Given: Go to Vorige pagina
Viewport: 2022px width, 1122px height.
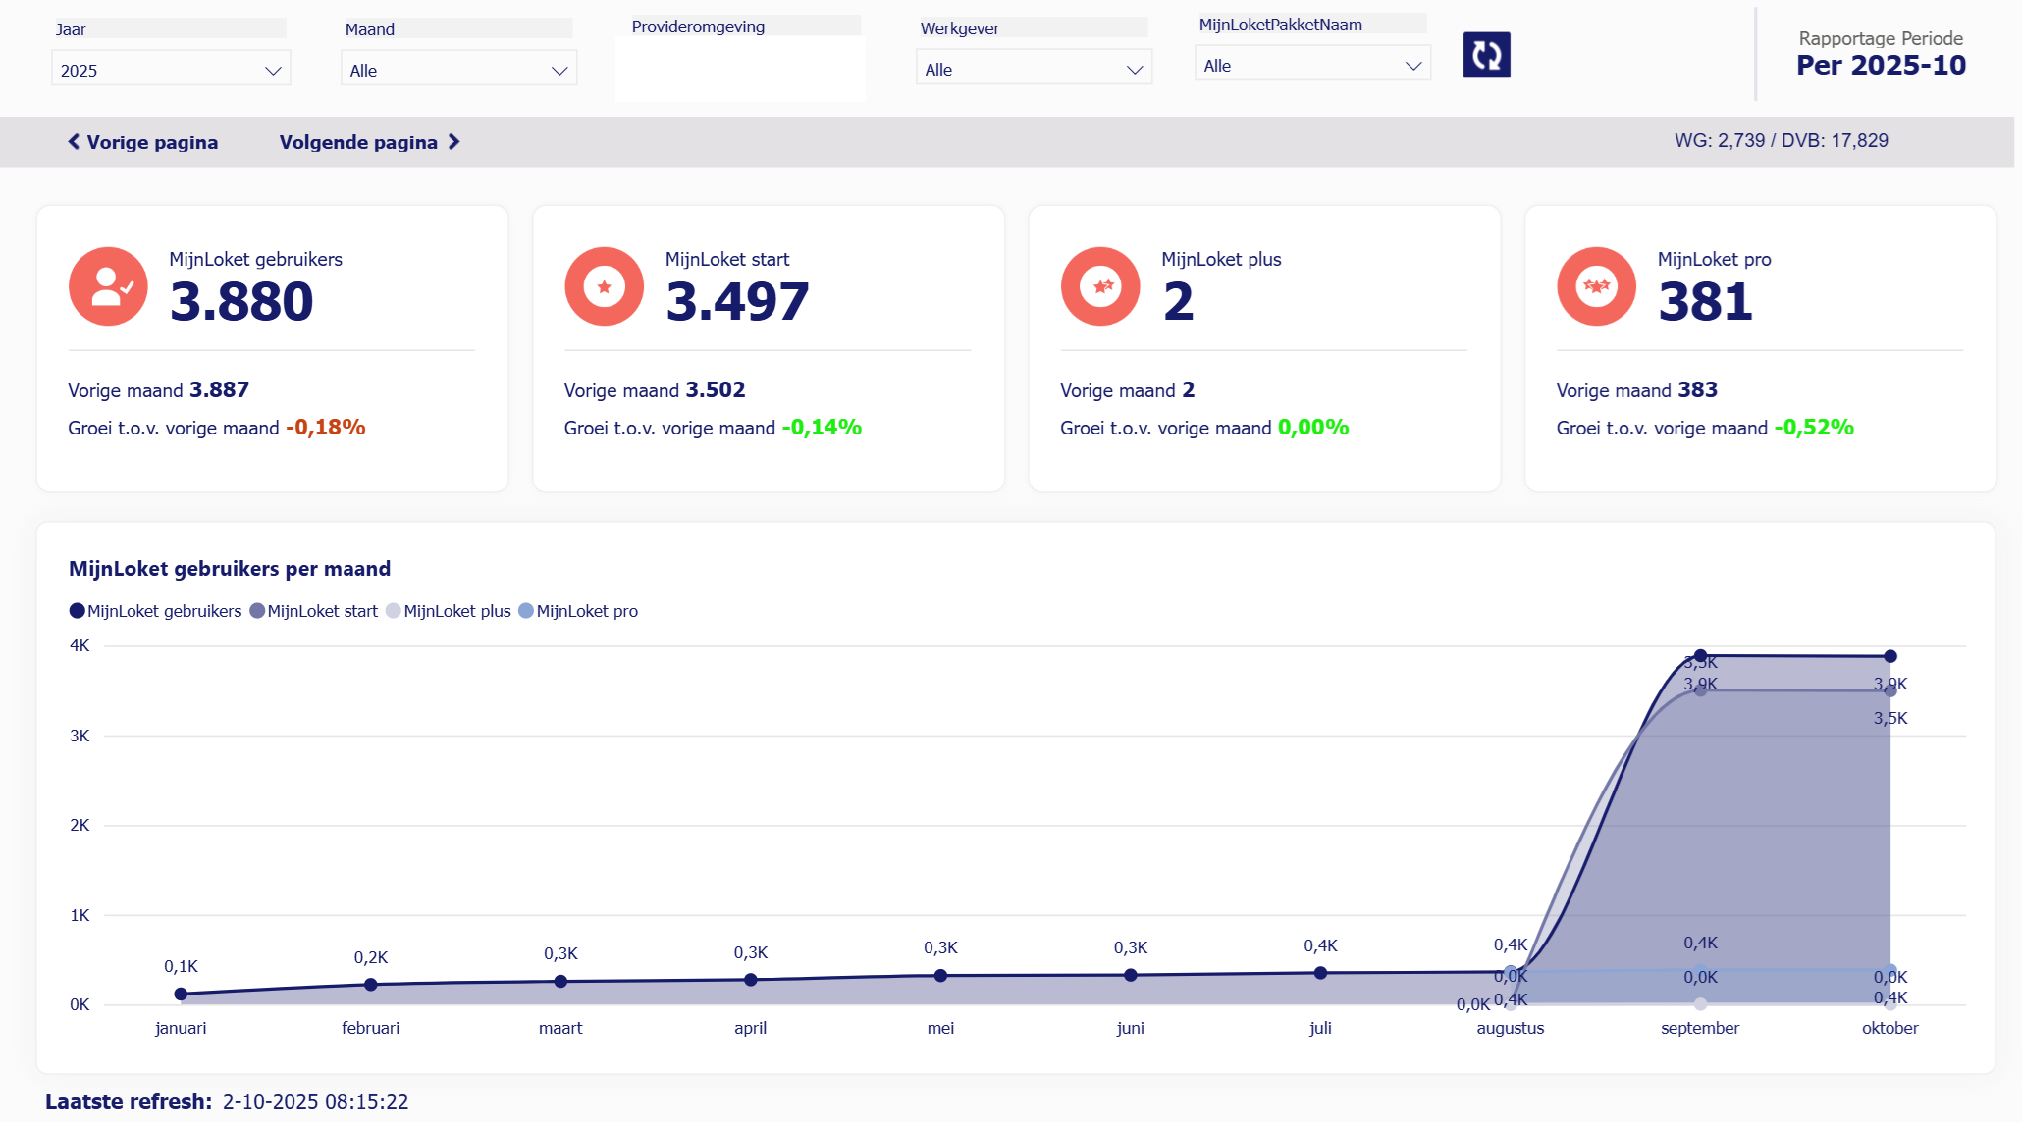Looking at the screenshot, I should [151, 142].
